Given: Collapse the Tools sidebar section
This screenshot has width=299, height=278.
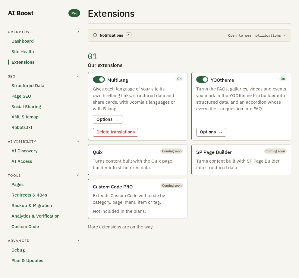Looking at the screenshot, I should [78, 175].
